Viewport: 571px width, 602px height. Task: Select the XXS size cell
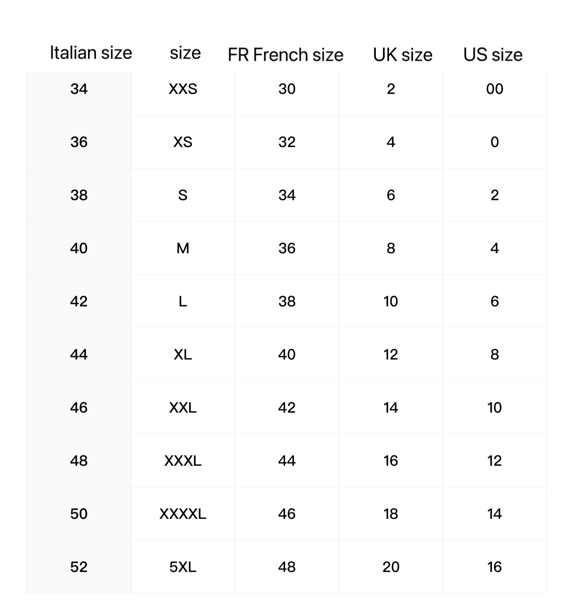pyautogui.click(x=183, y=89)
